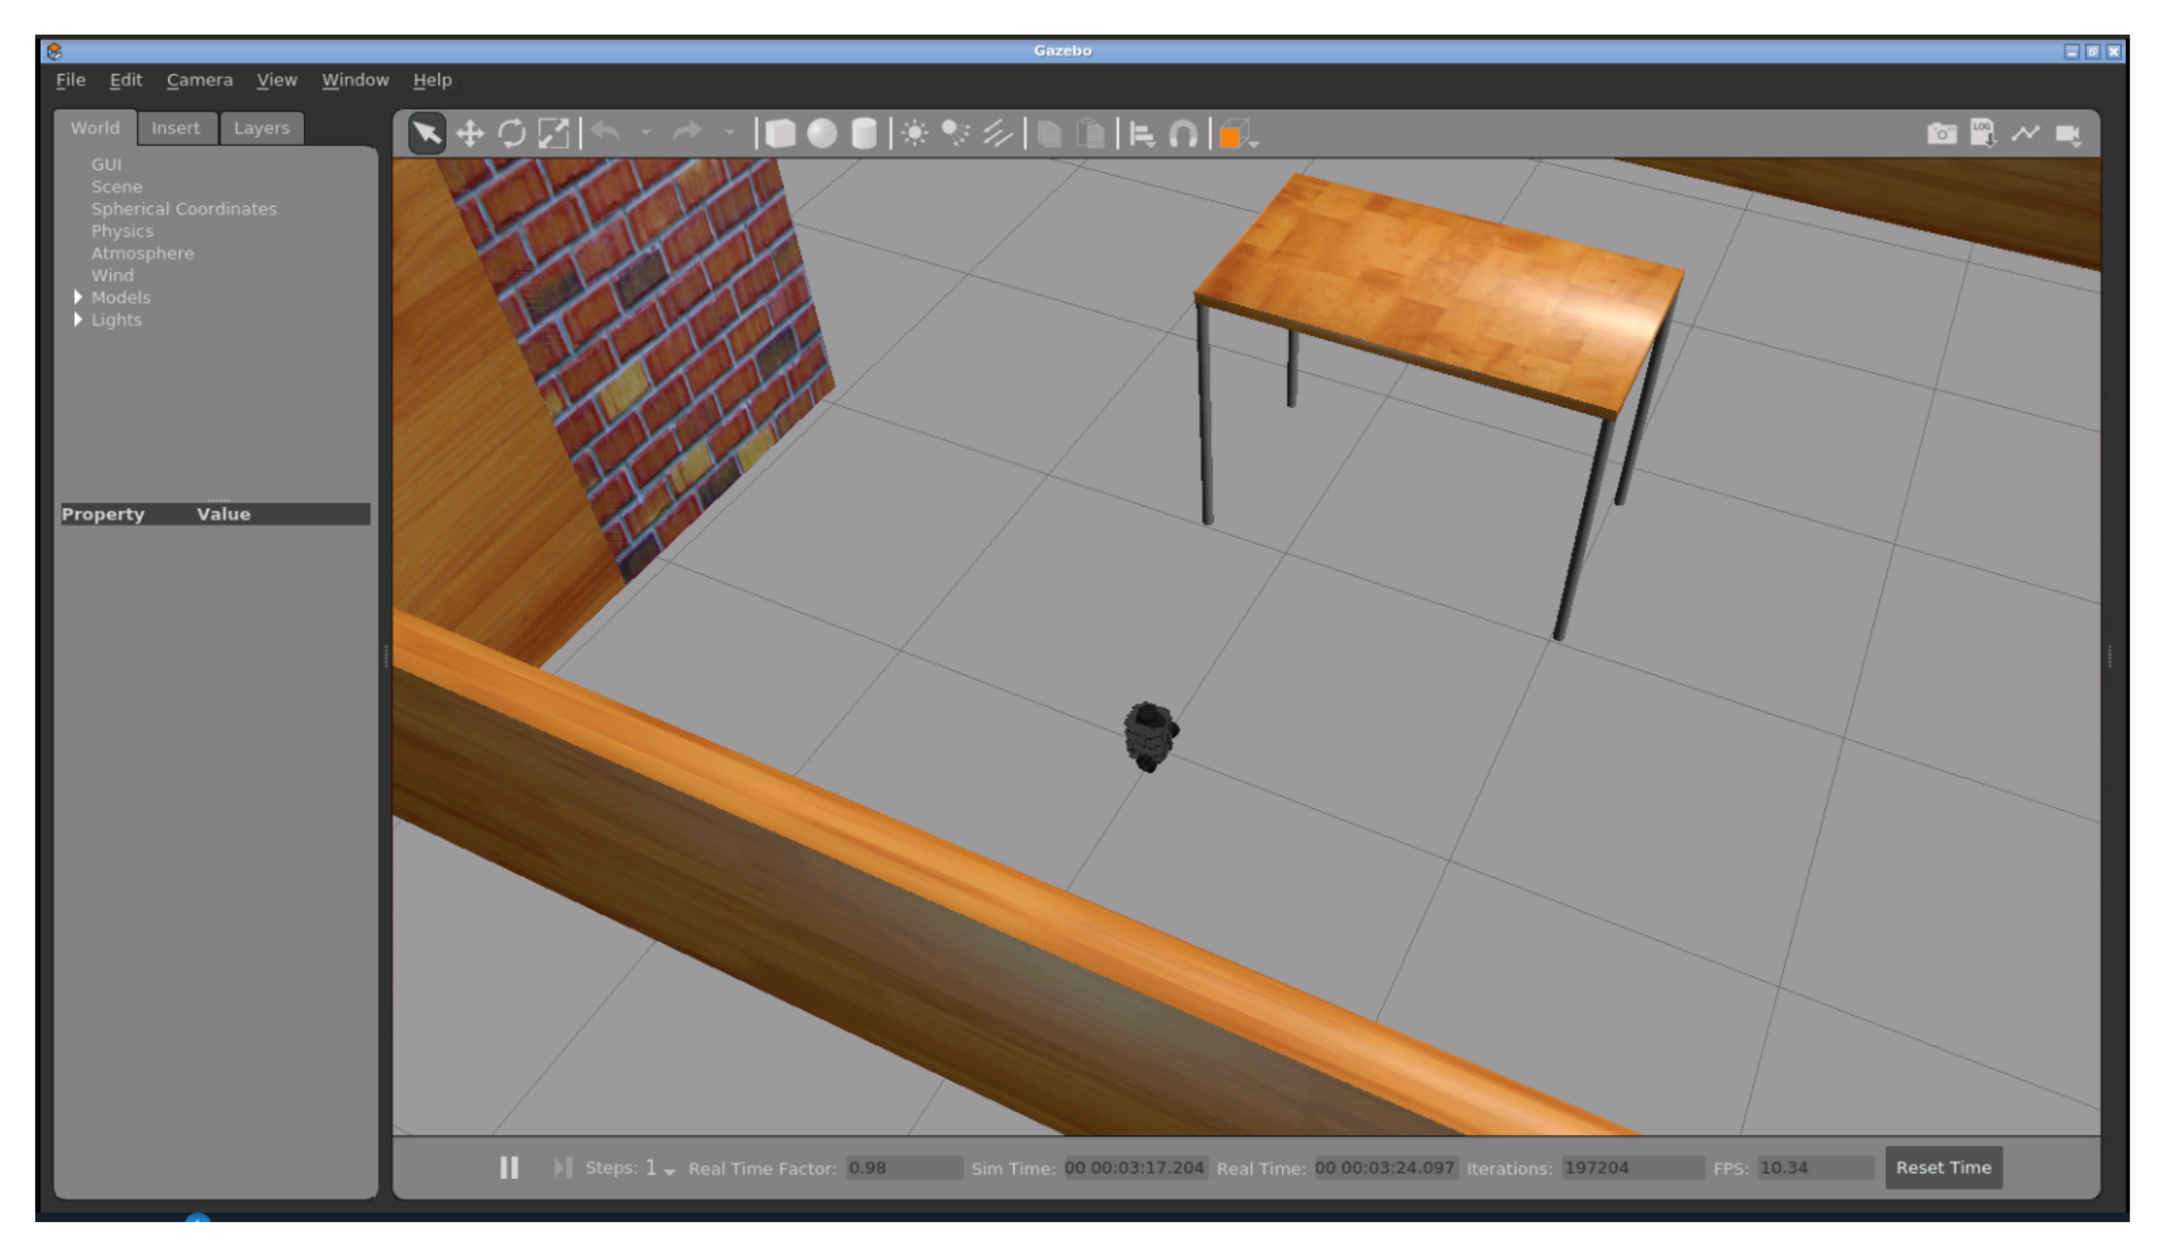
Task: Select the Scale mode tool
Action: tap(554, 134)
